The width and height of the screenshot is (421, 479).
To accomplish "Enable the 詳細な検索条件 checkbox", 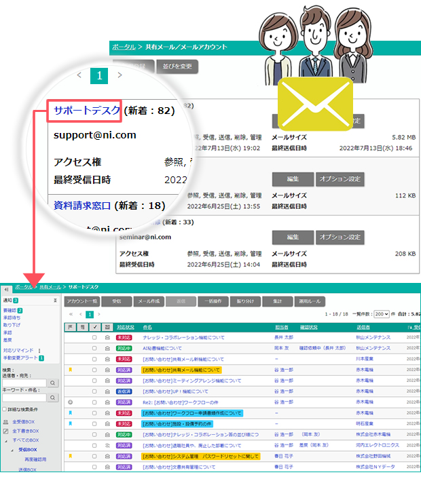I will pyautogui.click(x=4, y=410).
